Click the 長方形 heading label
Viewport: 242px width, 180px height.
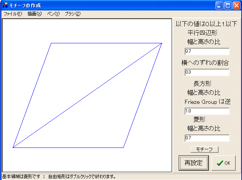[202, 84]
